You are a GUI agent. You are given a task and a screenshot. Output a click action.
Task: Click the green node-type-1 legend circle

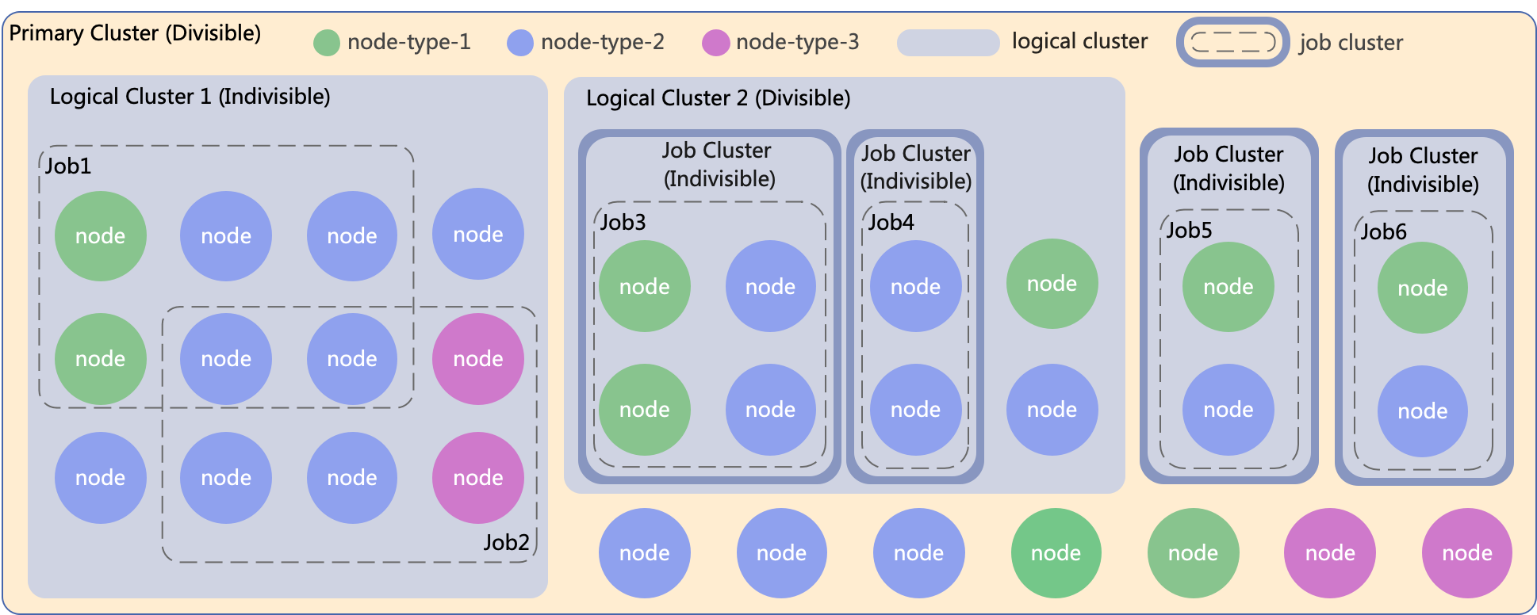coord(327,43)
